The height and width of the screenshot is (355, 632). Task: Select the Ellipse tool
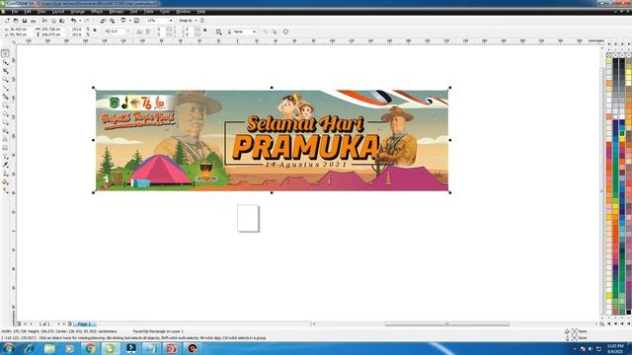click(5, 113)
